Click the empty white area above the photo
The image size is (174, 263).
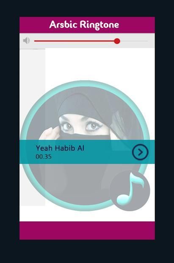click(x=100, y=64)
